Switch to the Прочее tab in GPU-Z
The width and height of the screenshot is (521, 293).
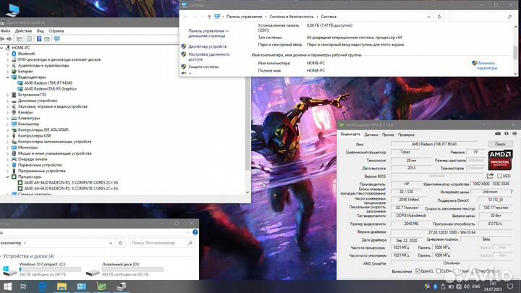[x=388, y=135]
